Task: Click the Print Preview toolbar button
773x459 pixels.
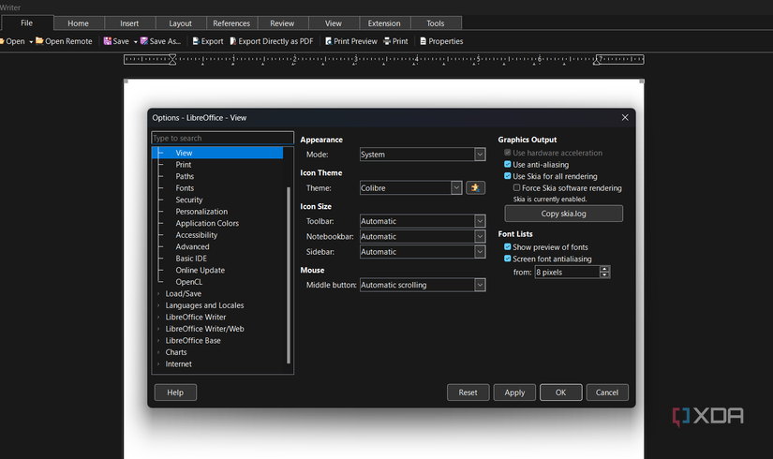Action: [351, 41]
